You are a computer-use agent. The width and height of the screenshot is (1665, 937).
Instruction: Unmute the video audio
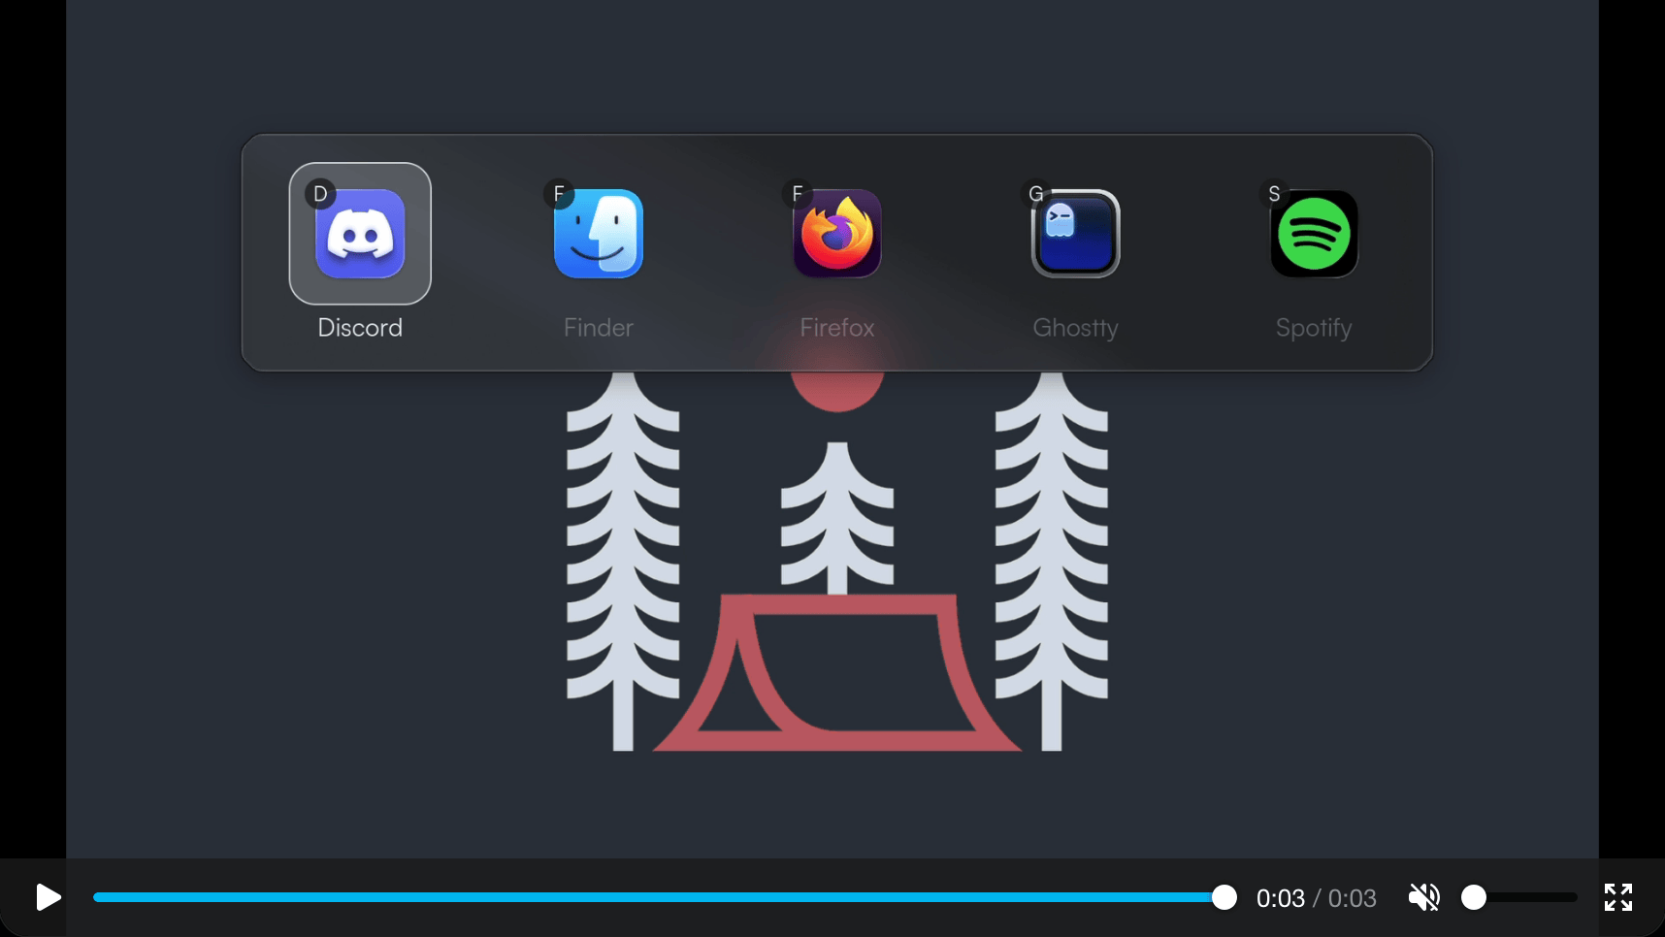[1424, 897]
